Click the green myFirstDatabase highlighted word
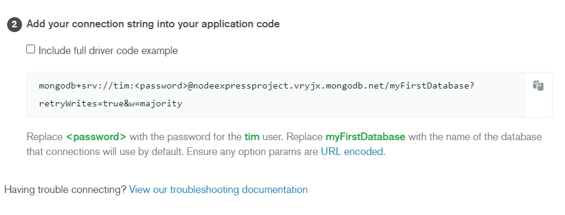The image size is (565, 215). 365,137
